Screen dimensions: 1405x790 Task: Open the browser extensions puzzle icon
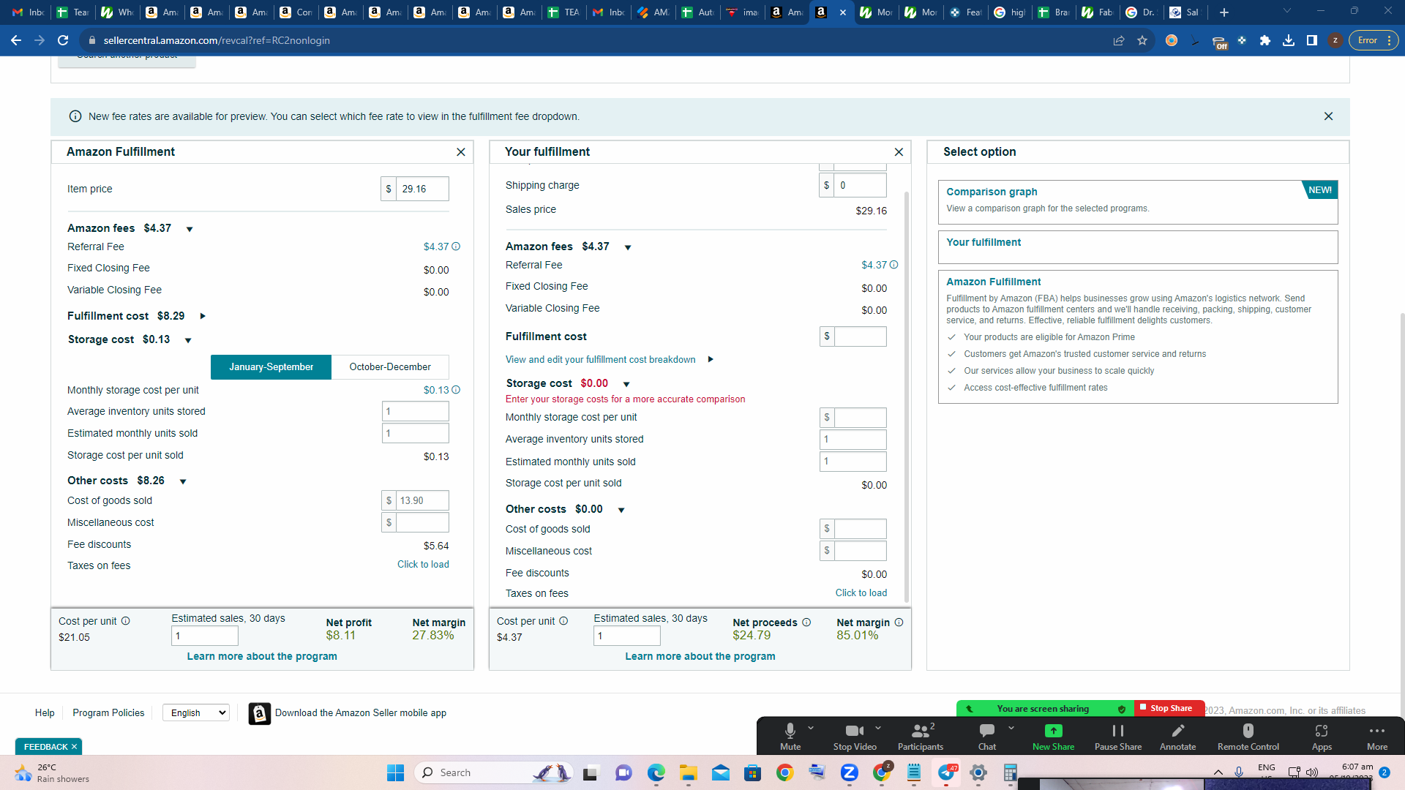[x=1265, y=40]
